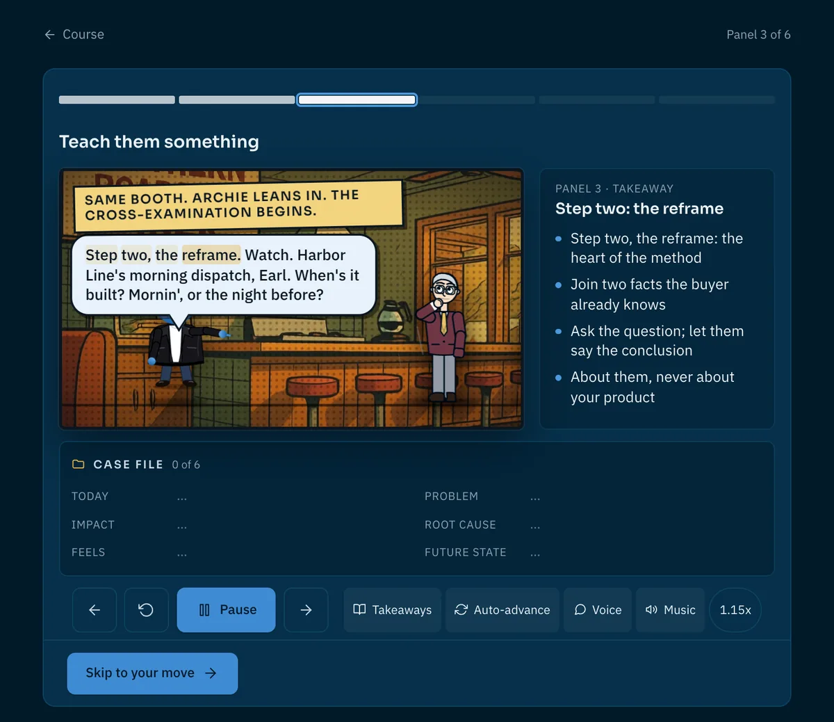The width and height of the screenshot is (834, 722).
Task: Restart the panel with the replay icon
Action: pyautogui.click(x=146, y=610)
